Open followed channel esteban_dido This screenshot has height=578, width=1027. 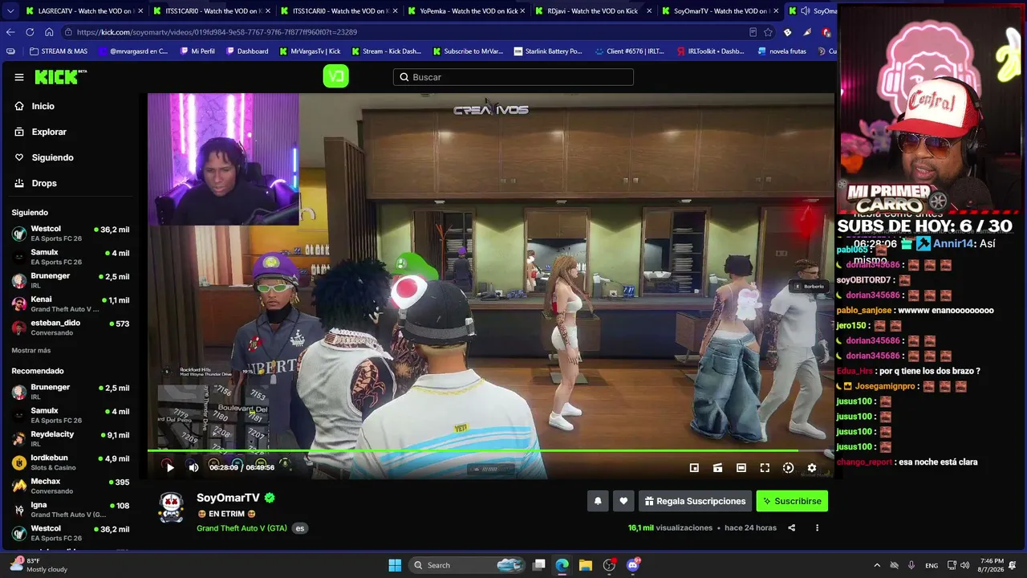[71, 328]
